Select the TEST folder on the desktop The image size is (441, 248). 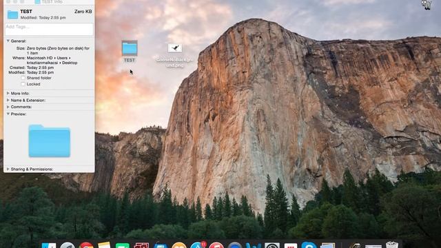(130, 48)
